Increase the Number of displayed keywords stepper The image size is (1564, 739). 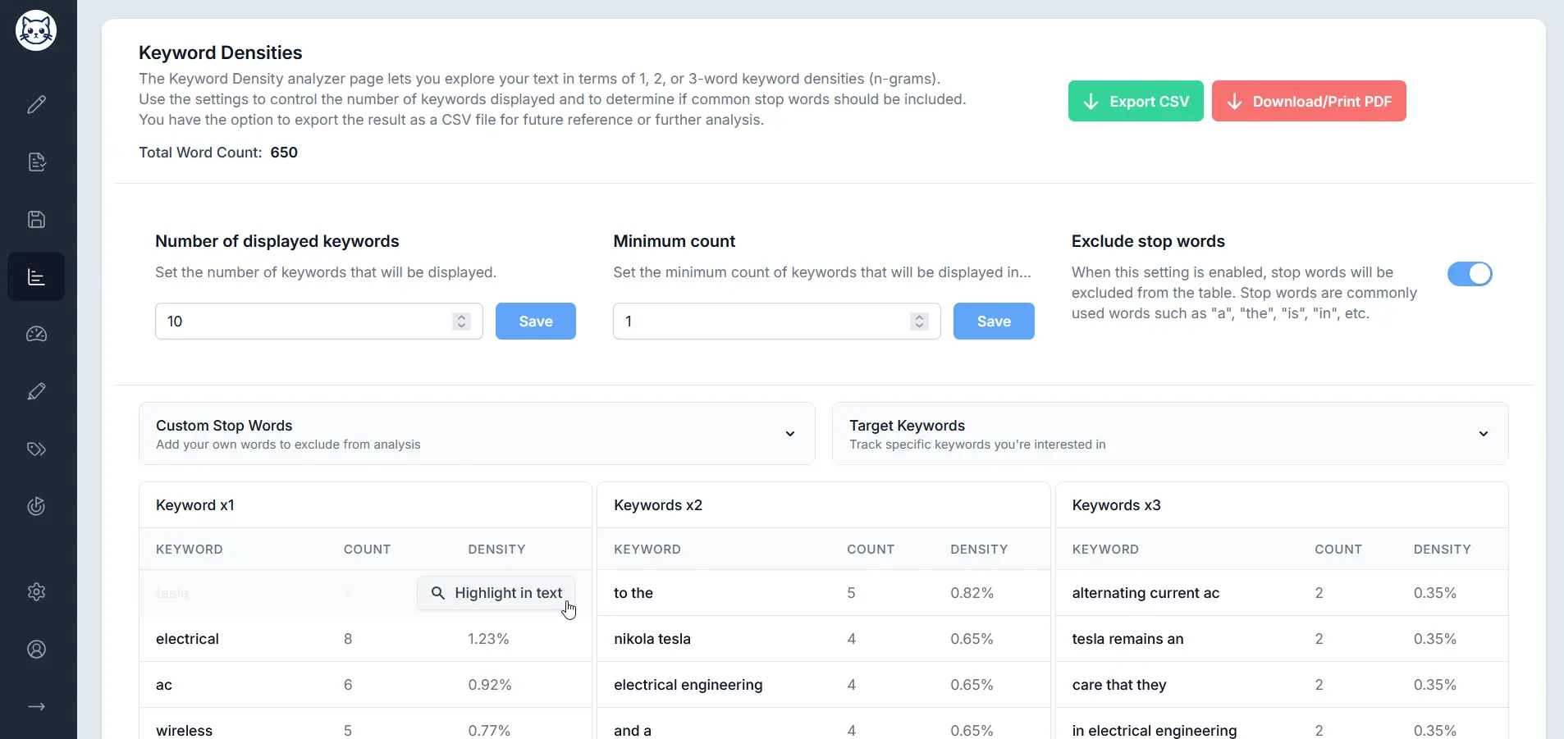click(x=461, y=317)
